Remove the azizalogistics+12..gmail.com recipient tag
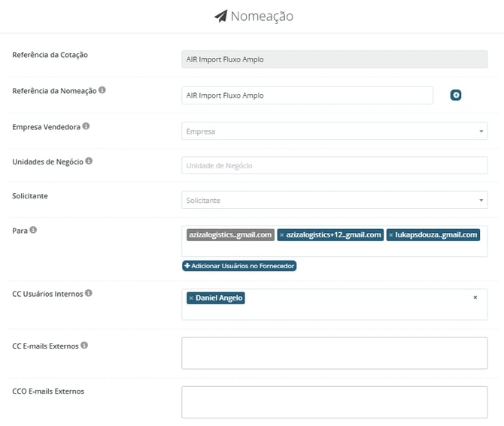The height and width of the screenshot is (426, 504). 281,235
